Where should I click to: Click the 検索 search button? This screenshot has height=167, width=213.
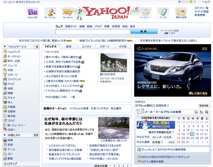(x=144, y=32)
